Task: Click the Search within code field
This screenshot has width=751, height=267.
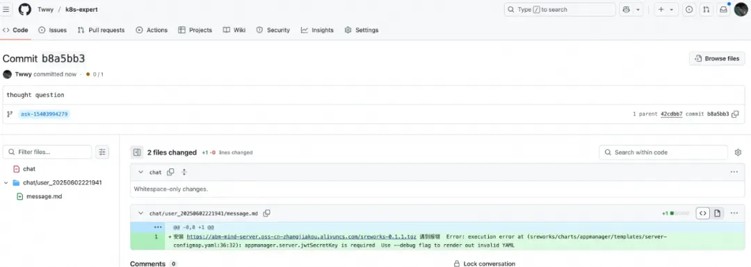Action: [663, 153]
